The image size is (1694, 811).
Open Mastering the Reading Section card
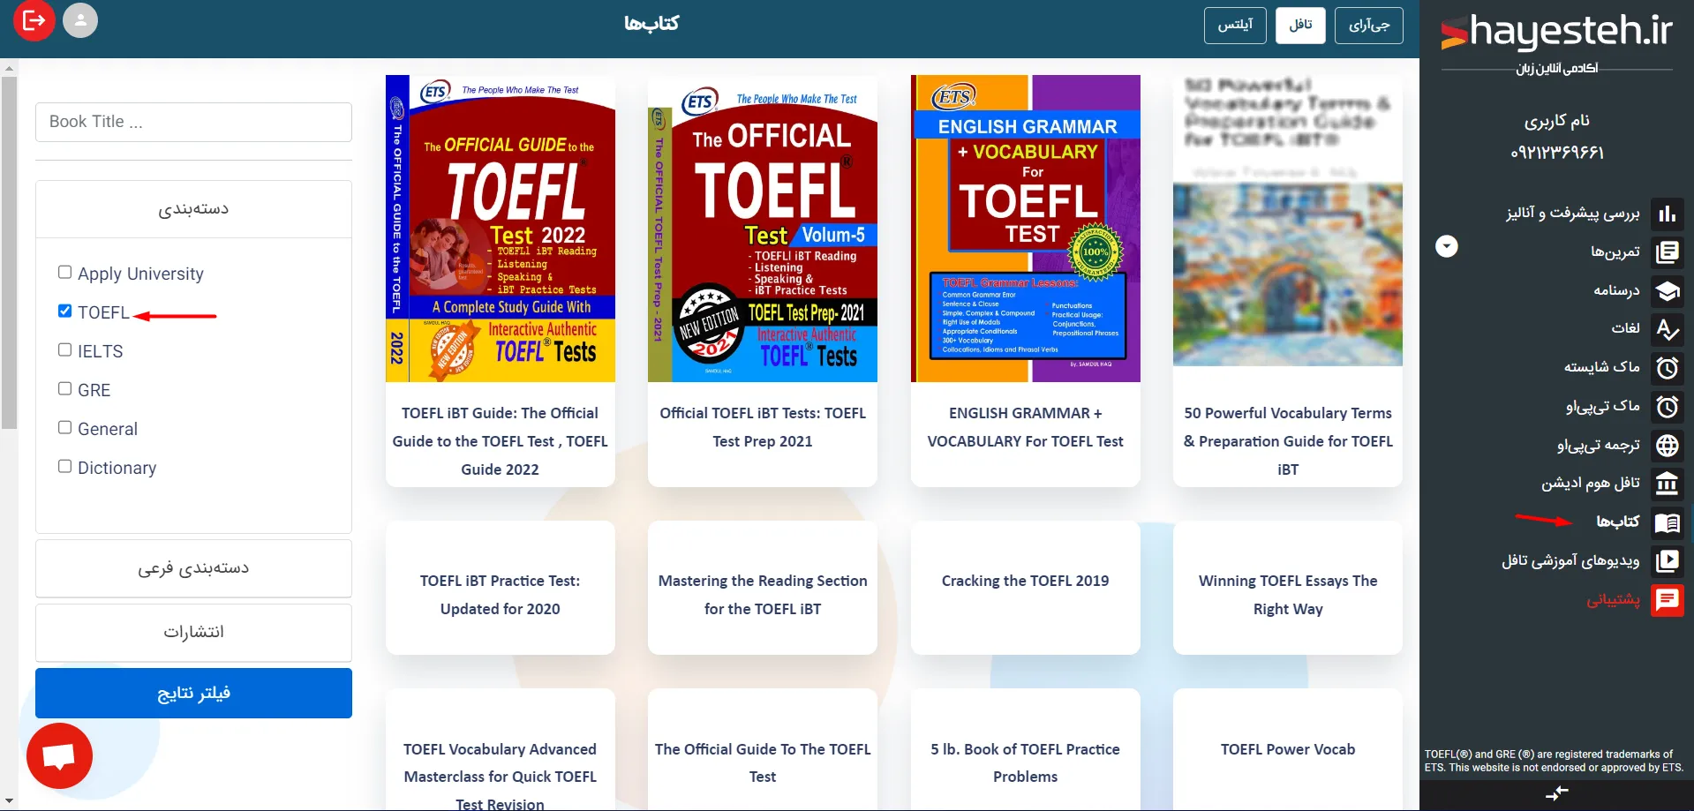point(763,587)
